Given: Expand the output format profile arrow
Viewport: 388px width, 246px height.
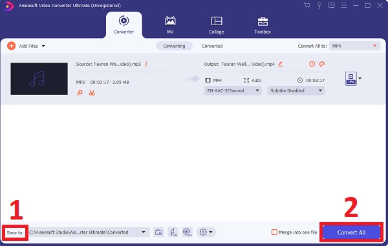Looking at the screenshot, I should tap(360, 79).
